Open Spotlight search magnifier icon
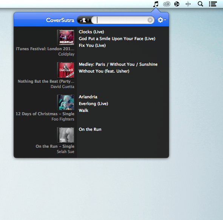The width and height of the screenshot is (223, 220). 200,4
